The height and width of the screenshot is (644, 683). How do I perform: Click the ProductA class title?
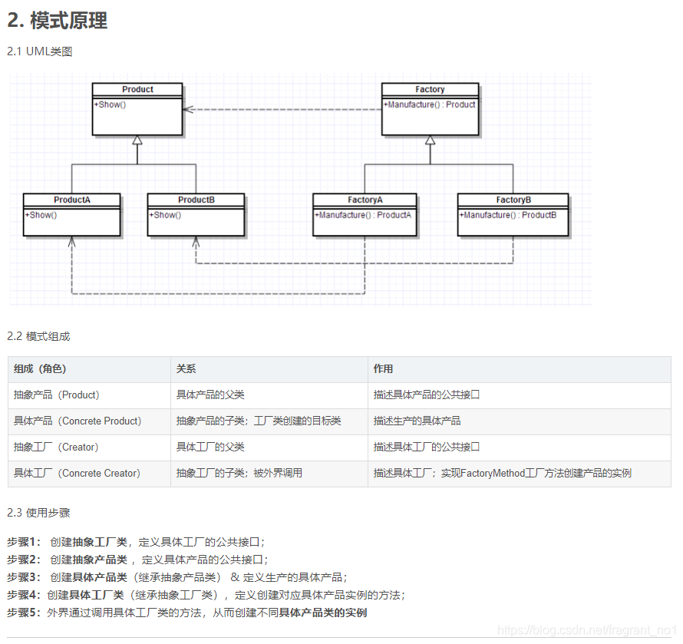tap(72, 200)
